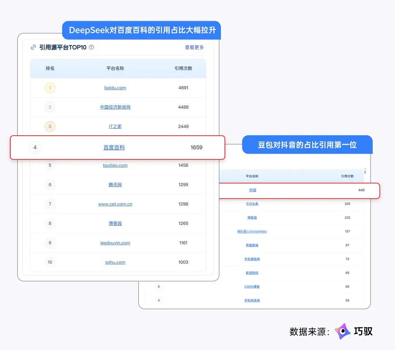This screenshot has height=350, width=395.
Task: Click the count 4488
Action: click(183, 107)
